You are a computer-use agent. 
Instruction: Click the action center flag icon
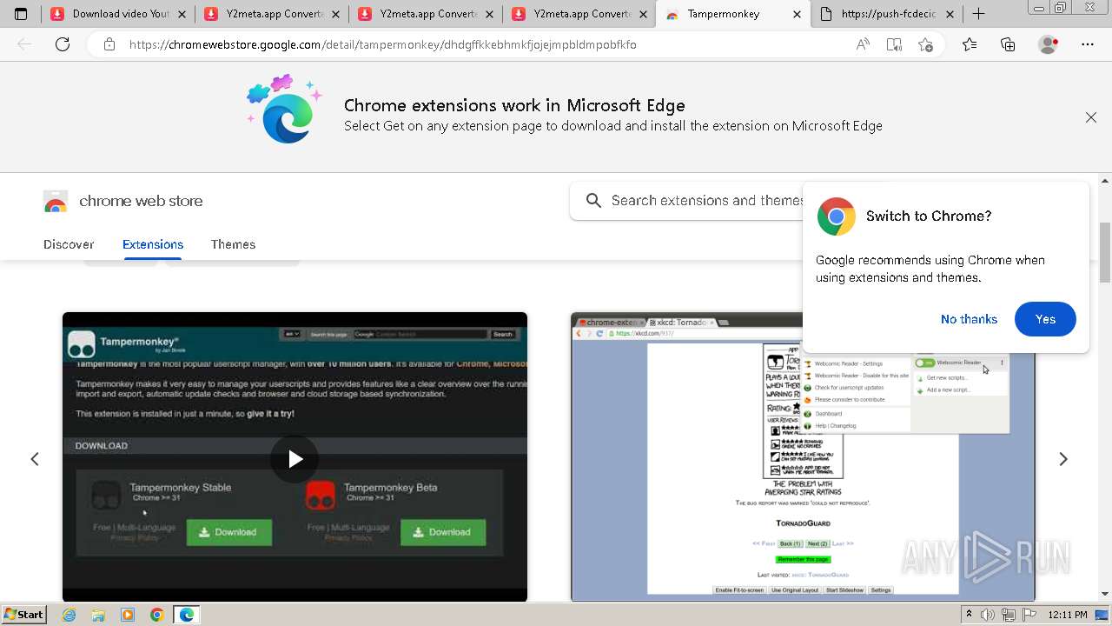1028,615
